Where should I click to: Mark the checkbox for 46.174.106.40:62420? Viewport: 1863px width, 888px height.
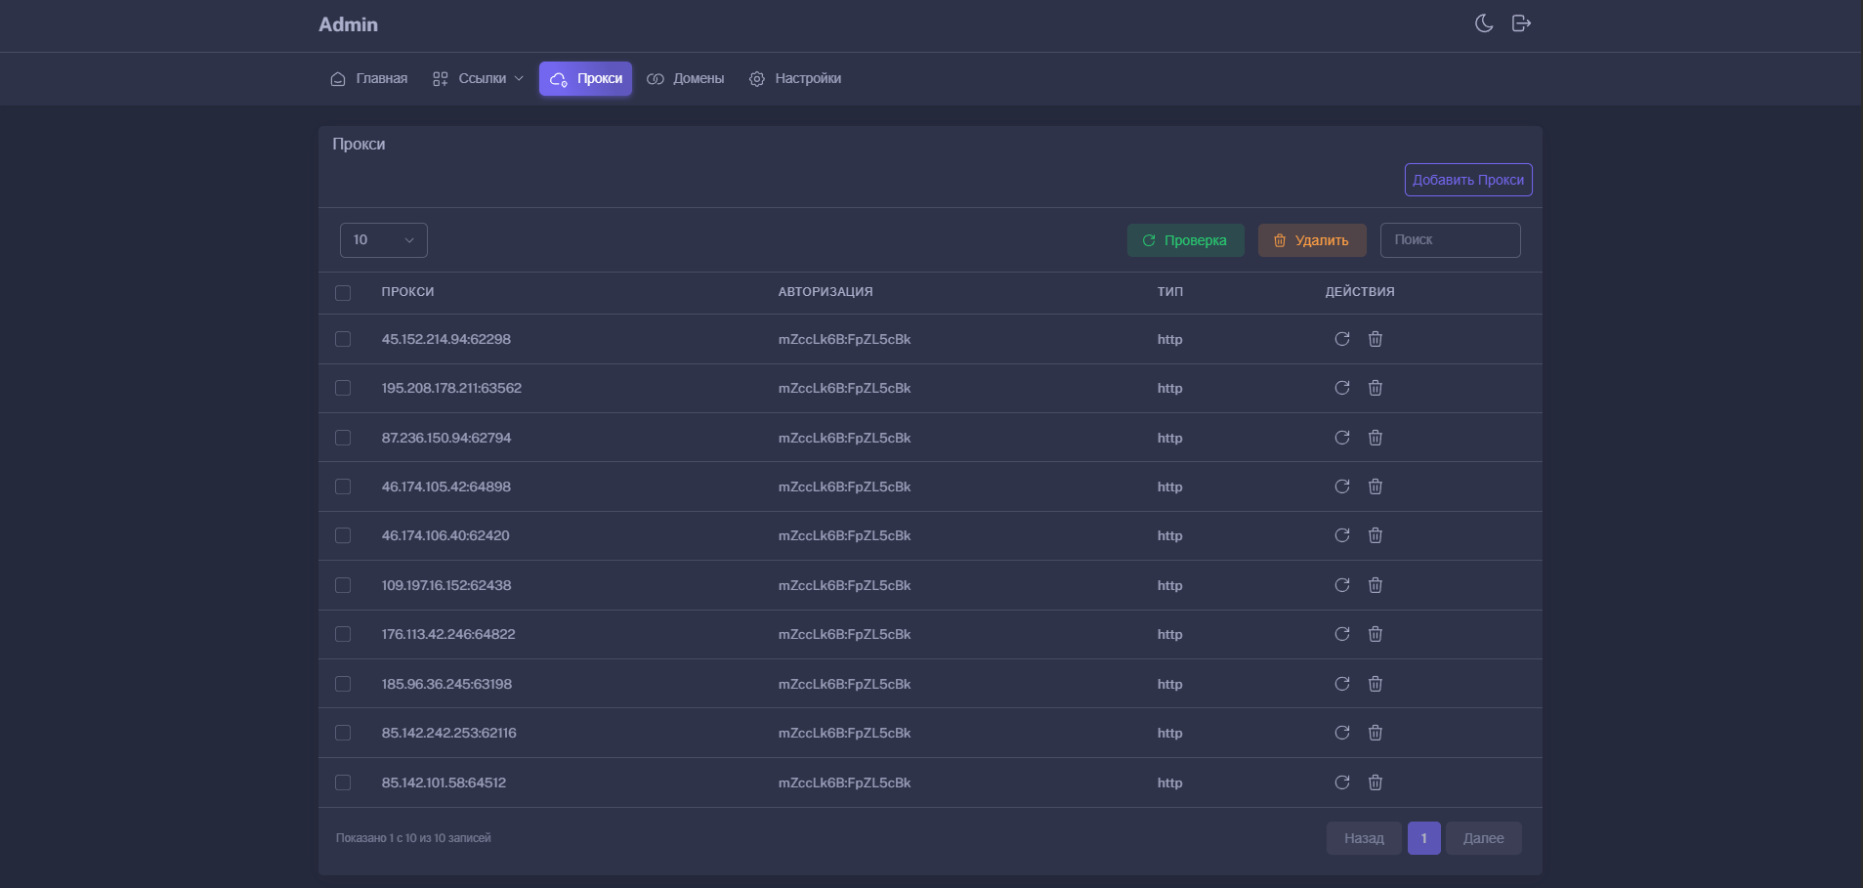click(x=343, y=535)
